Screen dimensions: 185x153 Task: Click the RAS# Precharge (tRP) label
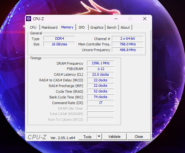click(x=66, y=86)
